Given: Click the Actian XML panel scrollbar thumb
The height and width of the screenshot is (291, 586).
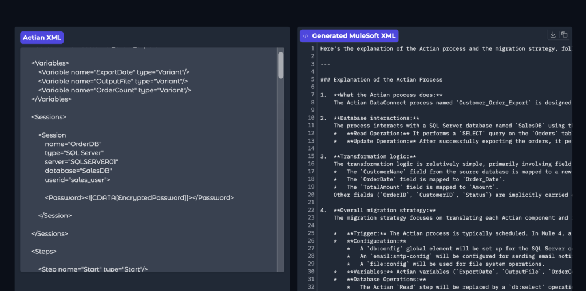Looking at the screenshot, I should [x=280, y=65].
